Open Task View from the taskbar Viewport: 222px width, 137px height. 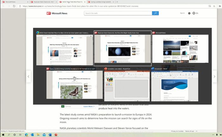[20, 135]
